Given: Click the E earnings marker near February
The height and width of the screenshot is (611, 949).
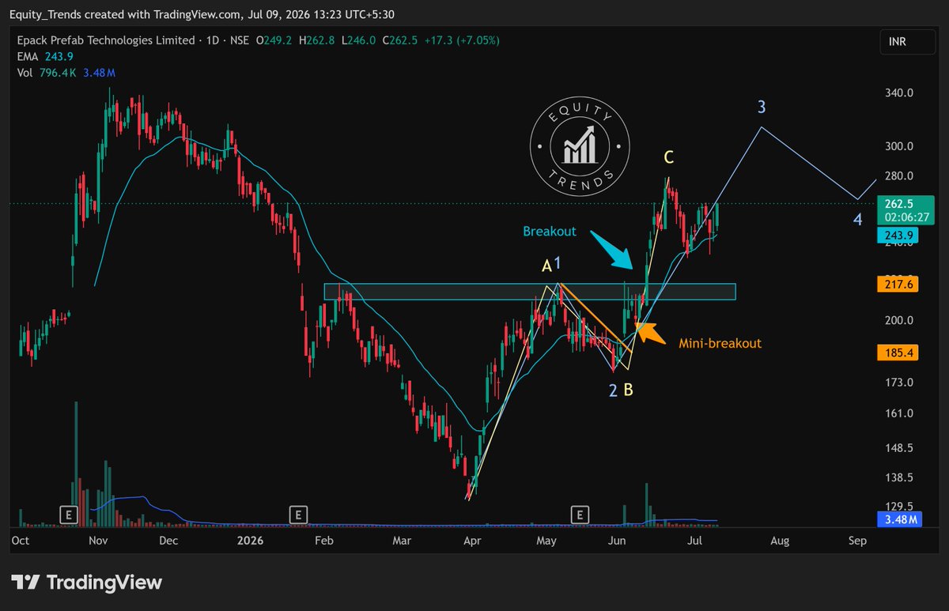Looking at the screenshot, I should 297,515.
